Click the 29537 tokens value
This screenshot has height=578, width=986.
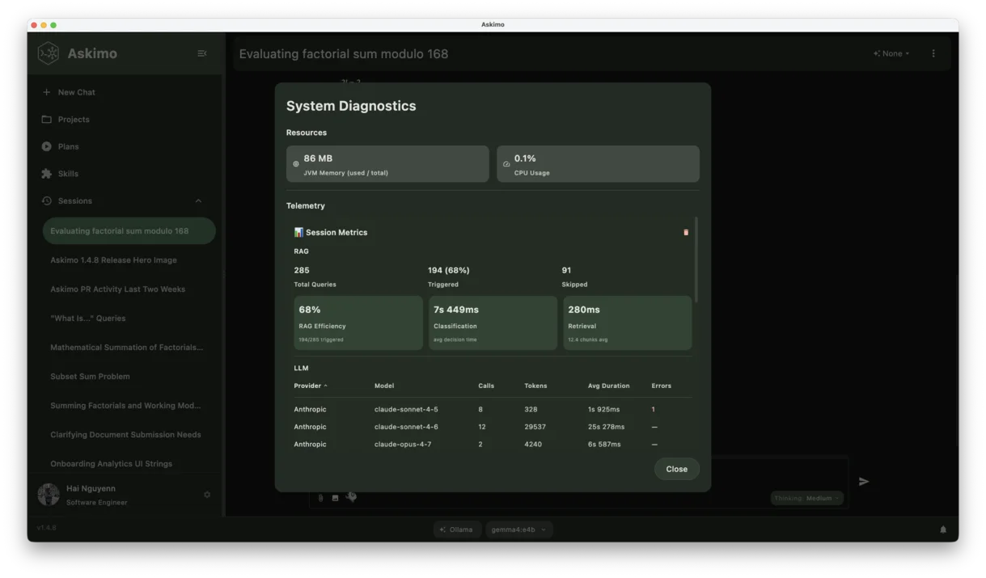click(x=535, y=427)
